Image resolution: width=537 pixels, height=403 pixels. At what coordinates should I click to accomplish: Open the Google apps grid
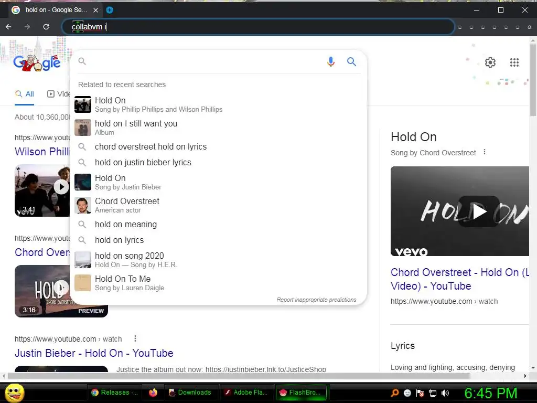tap(514, 62)
